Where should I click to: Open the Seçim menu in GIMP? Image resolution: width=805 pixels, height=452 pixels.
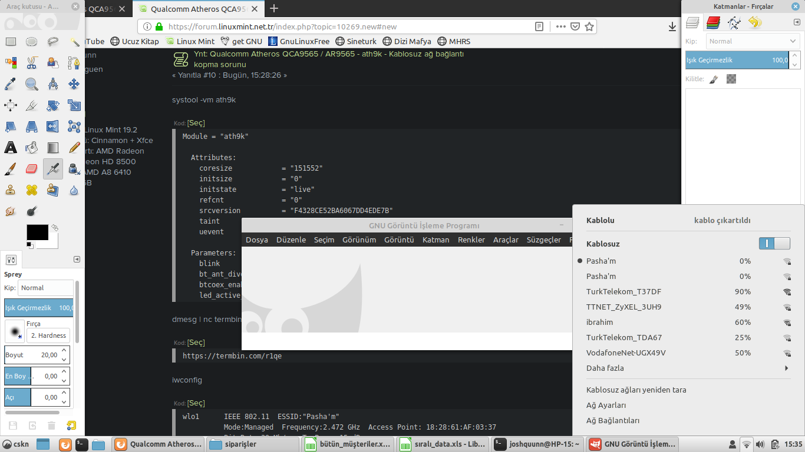324,240
